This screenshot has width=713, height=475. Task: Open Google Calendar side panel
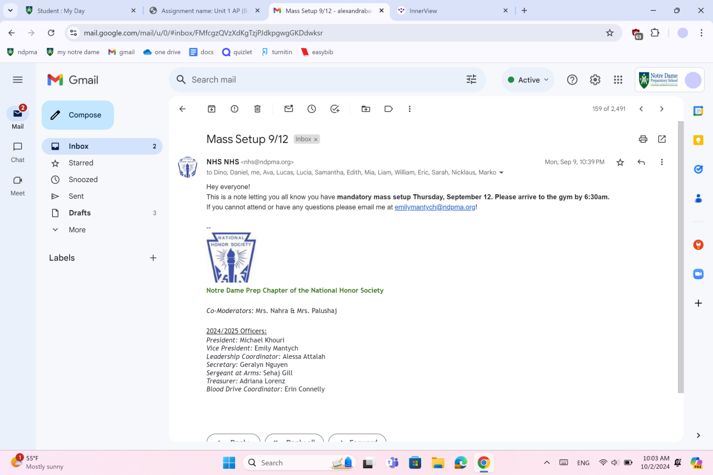698,111
